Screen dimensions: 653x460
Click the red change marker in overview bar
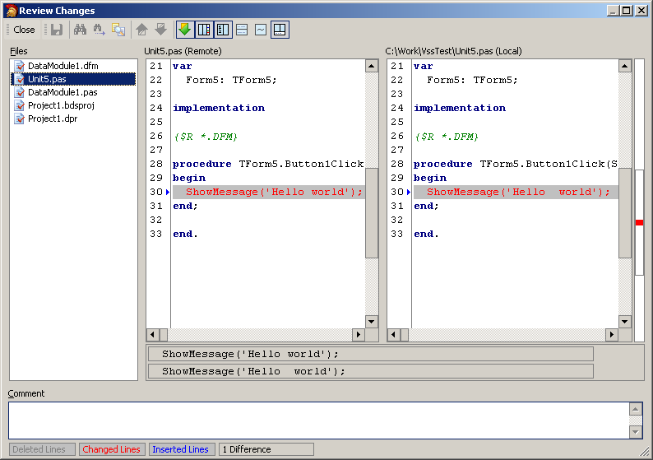[x=639, y=223]
